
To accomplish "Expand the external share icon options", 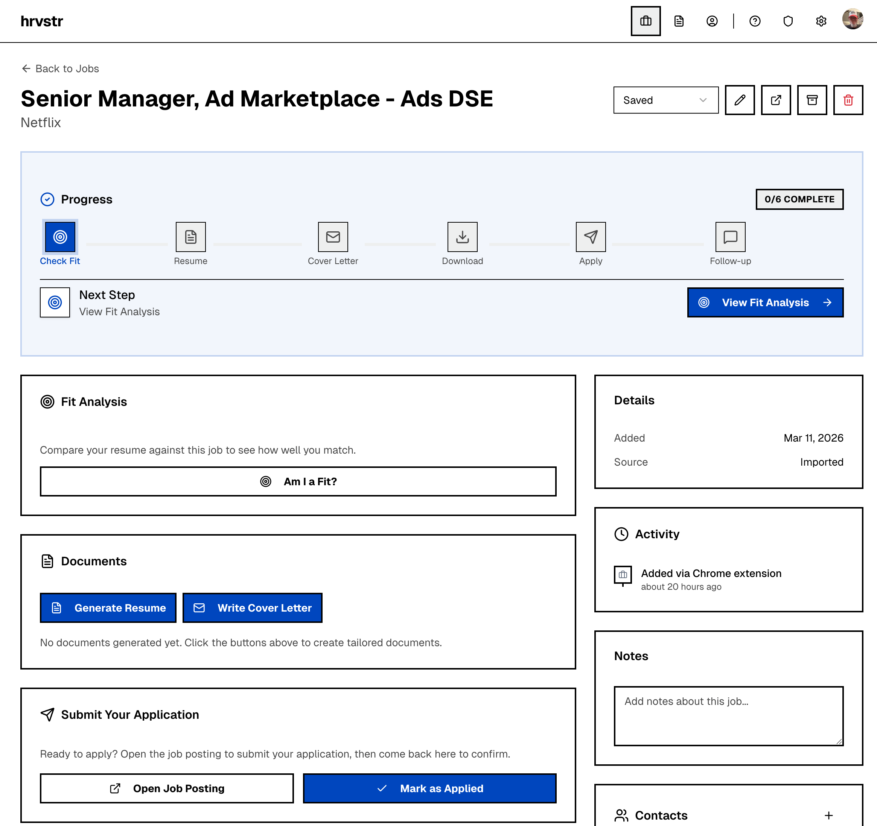I will click(x=775, y=100).
